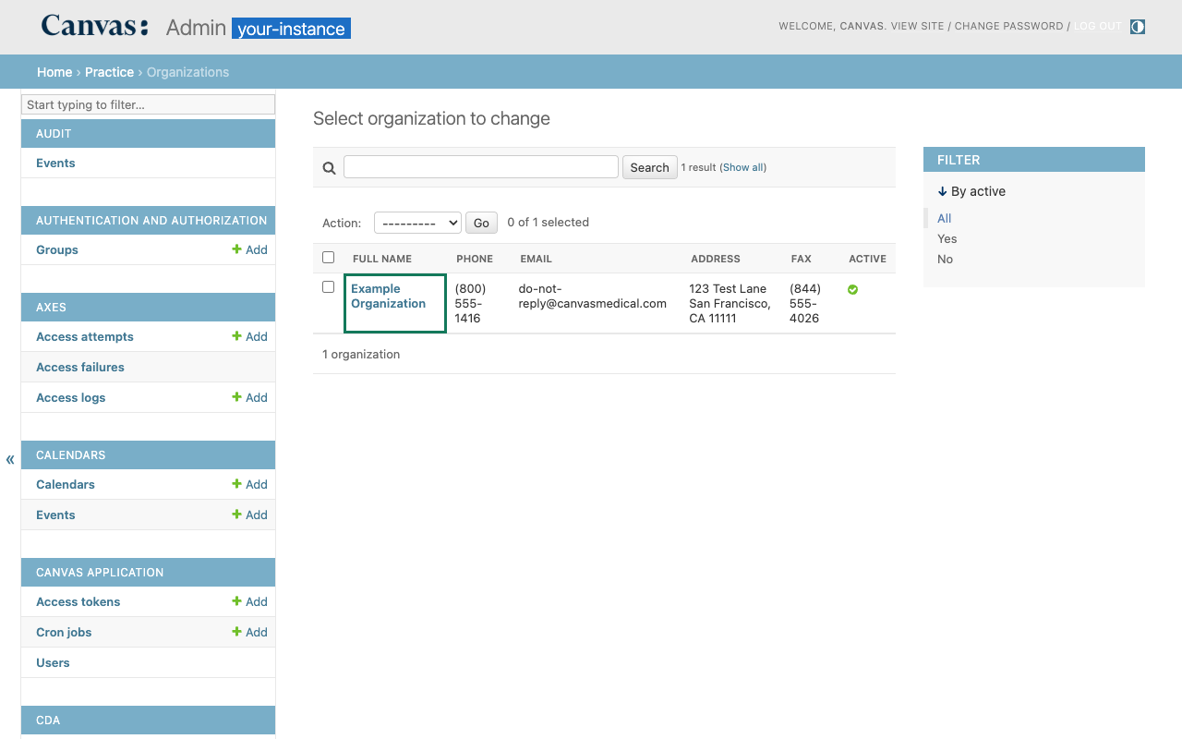Screen dimensions: 1182x739
Task: Sort by the Active column header
Action: pyautogui.click(x=867, y=259)
